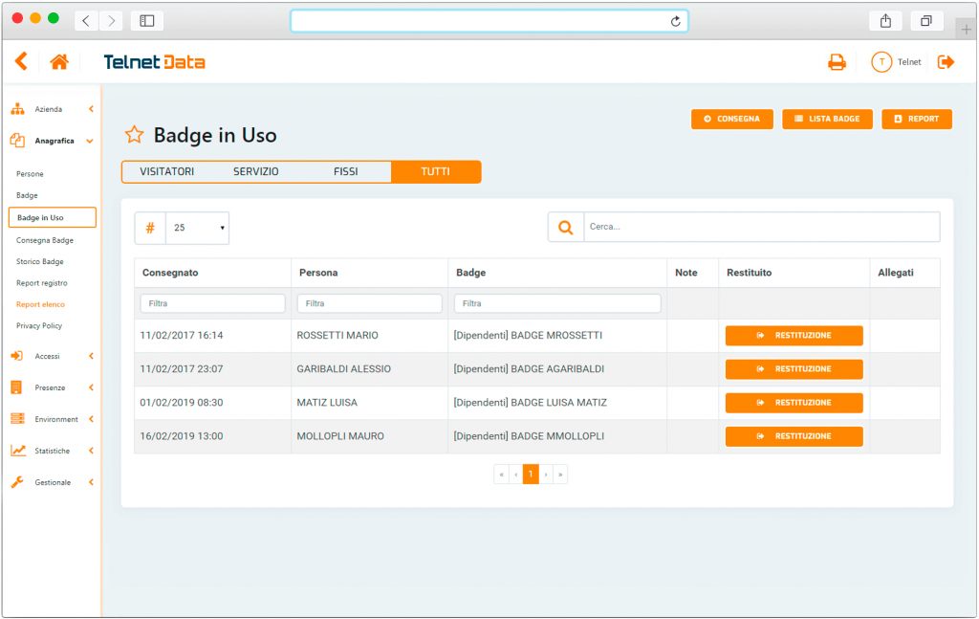979x619 pixels.
Task: Open a new browser tab plus
Action: click(966, 30)
